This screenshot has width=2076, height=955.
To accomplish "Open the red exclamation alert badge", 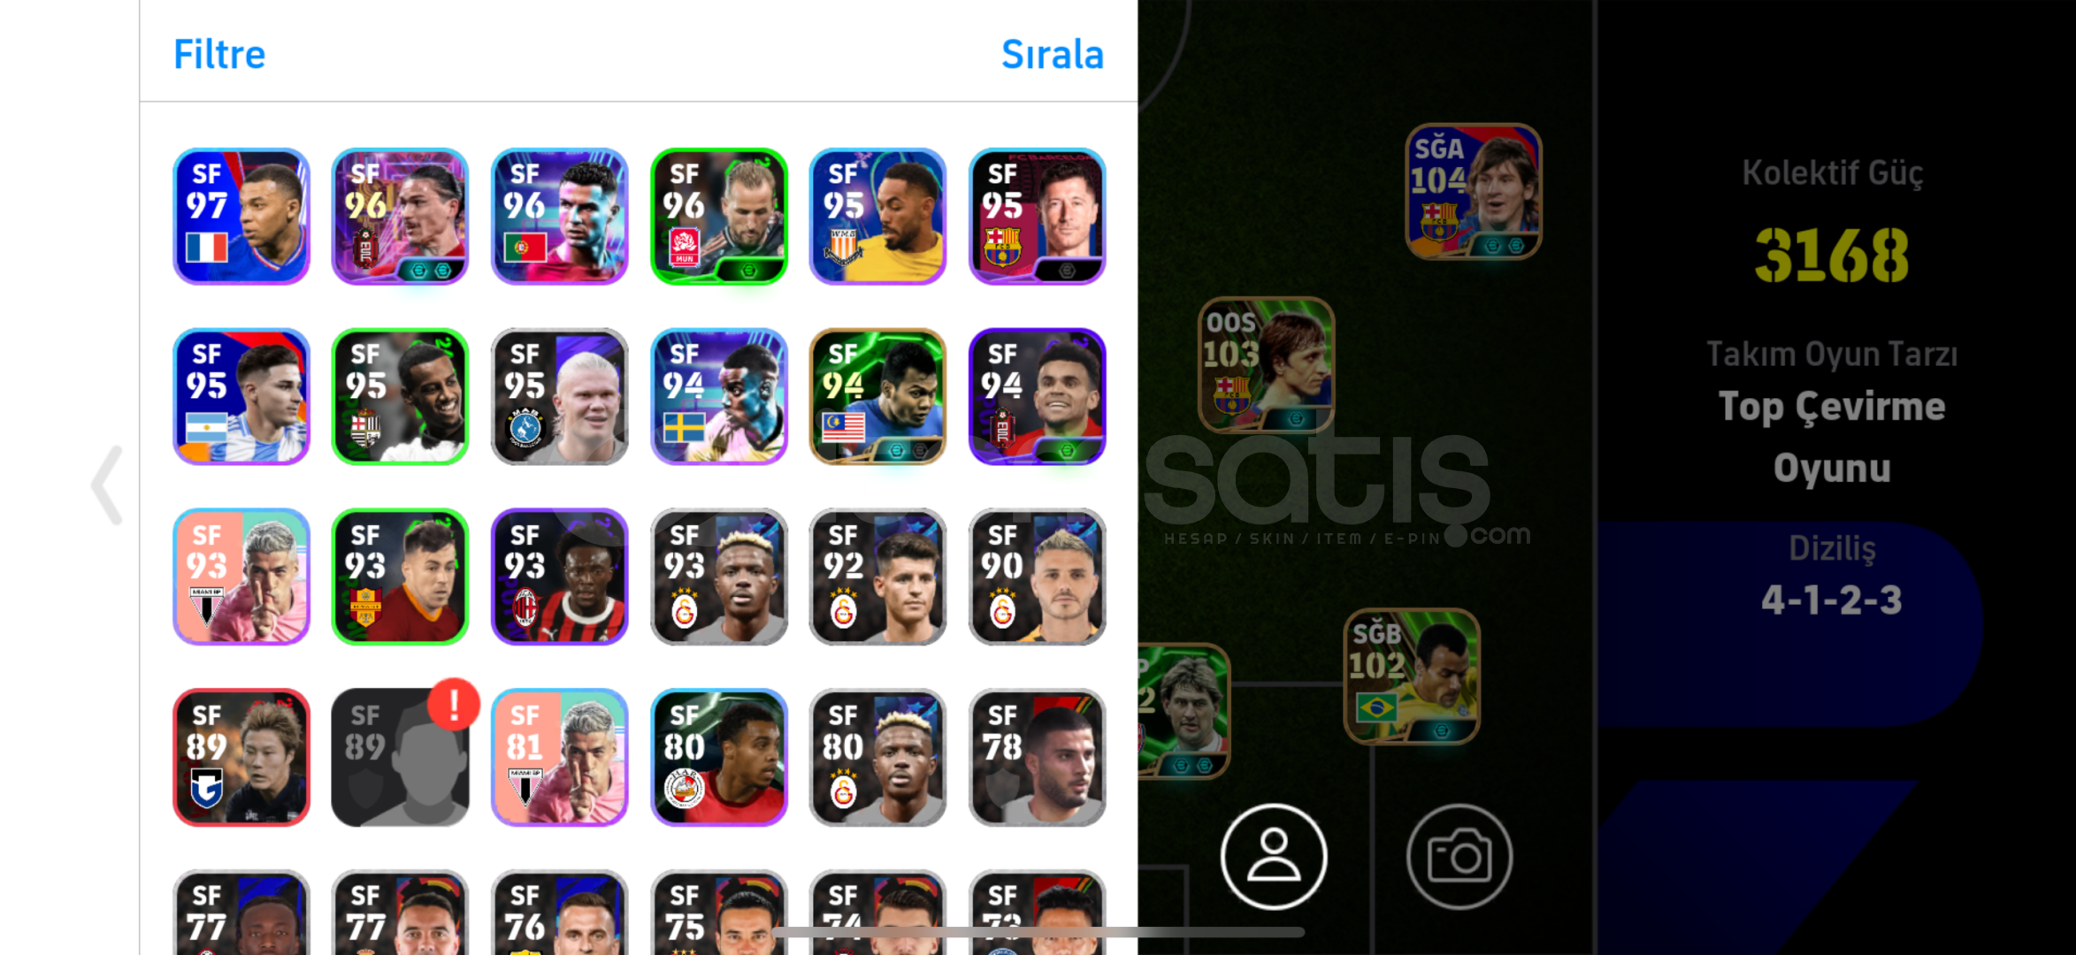I will (454, 705).
